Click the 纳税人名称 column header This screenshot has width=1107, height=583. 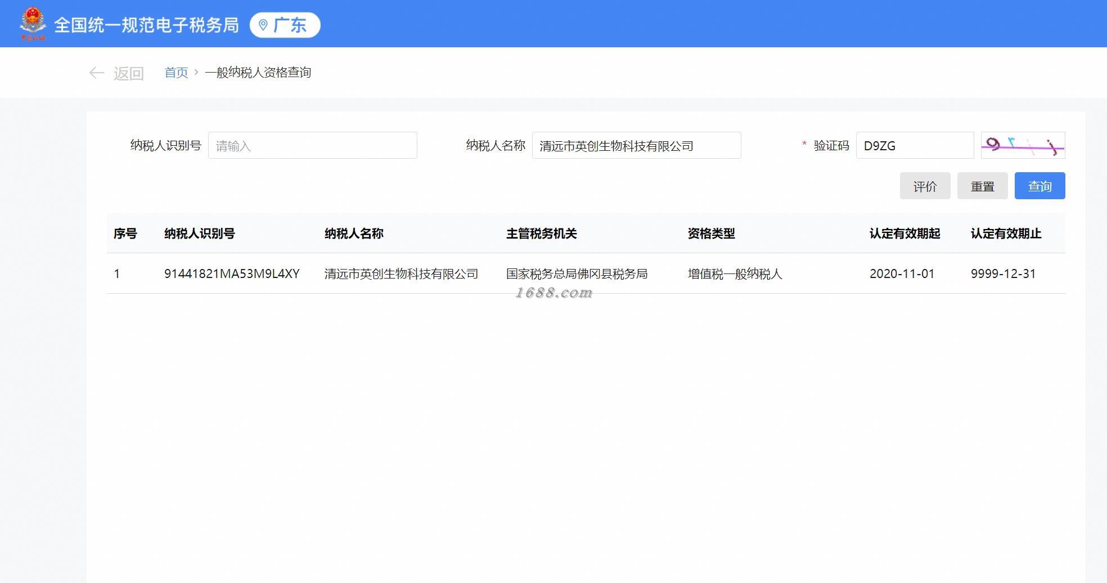(x=354, y=234)
